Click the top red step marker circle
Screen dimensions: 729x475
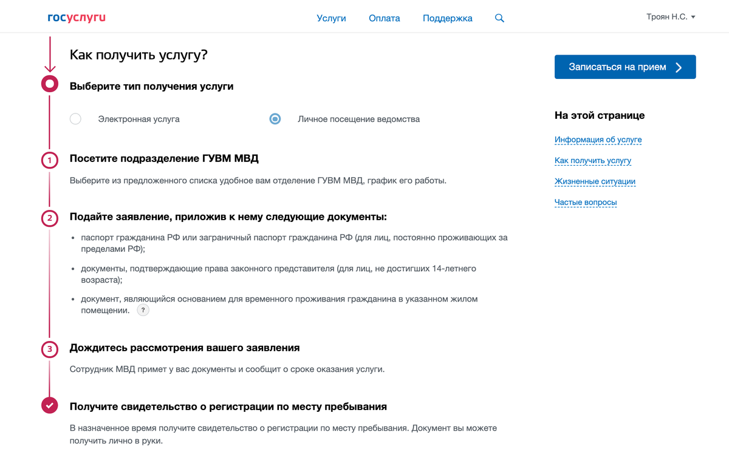(x=50, y=84)
